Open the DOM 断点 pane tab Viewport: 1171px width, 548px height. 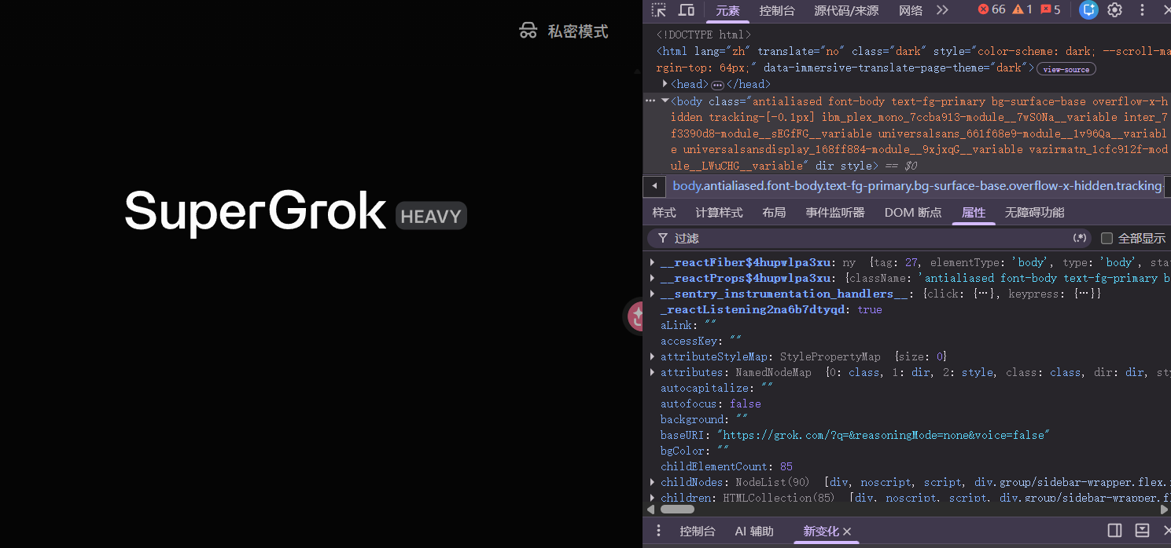click(x=912, y=213)
